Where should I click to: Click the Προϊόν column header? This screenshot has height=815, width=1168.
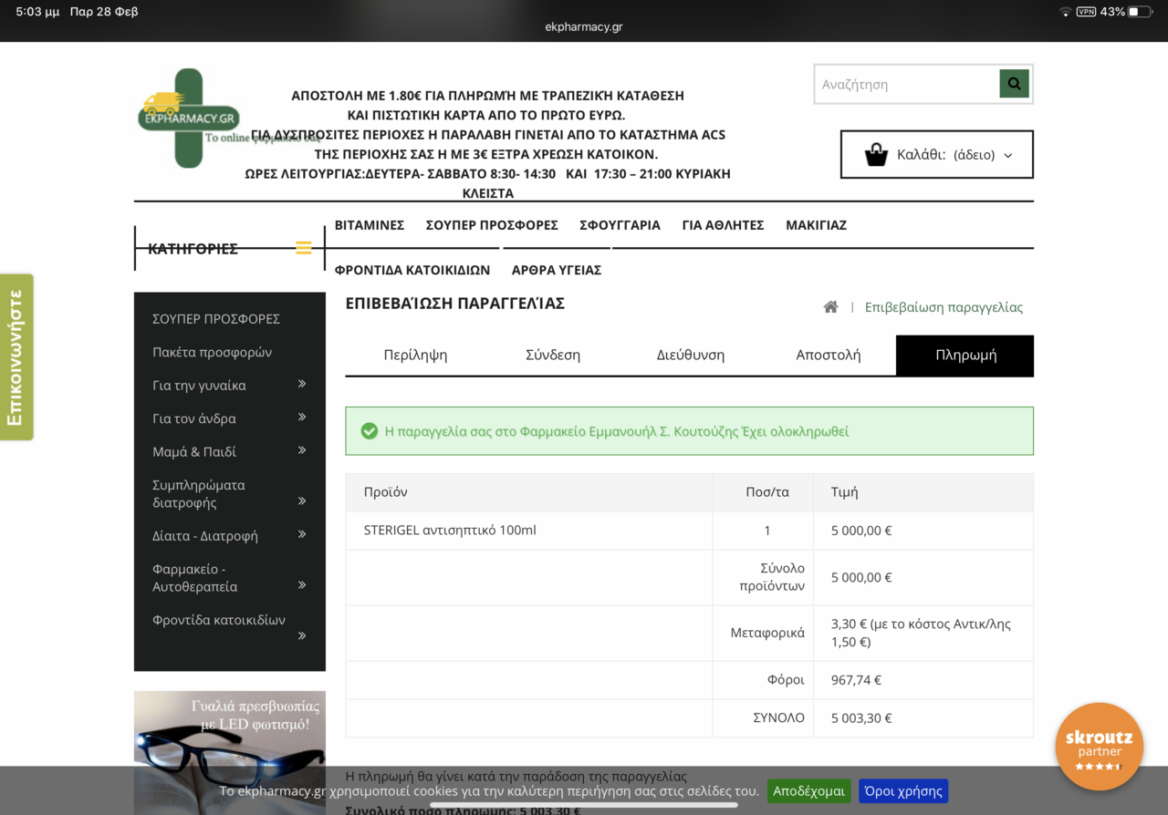pyautogui.click(x=385, y=492)
